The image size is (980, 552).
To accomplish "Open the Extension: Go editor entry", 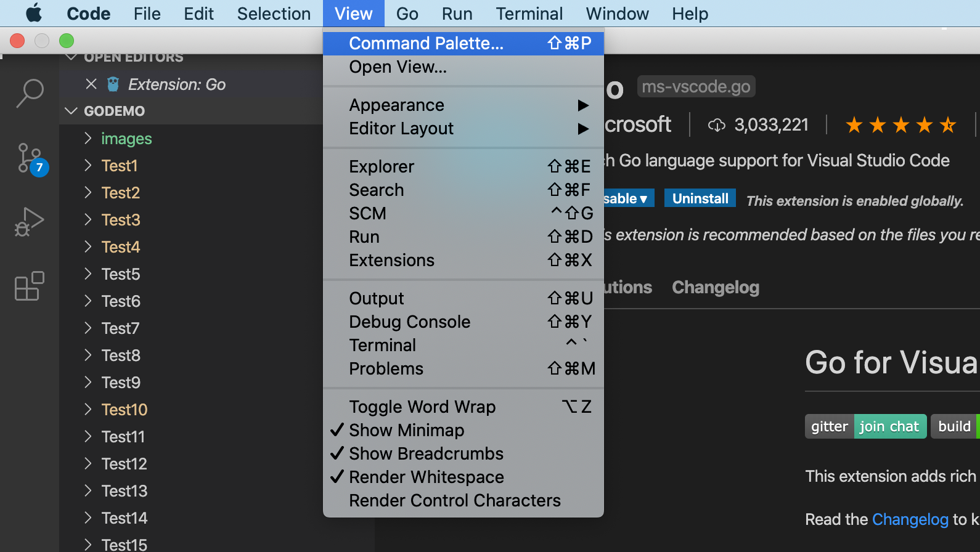I will tap(177, 84).
